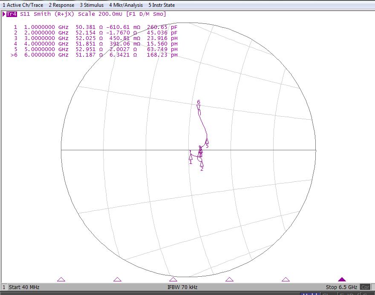Click marker 5 triangle on the Smith chart

coord(207,141)
